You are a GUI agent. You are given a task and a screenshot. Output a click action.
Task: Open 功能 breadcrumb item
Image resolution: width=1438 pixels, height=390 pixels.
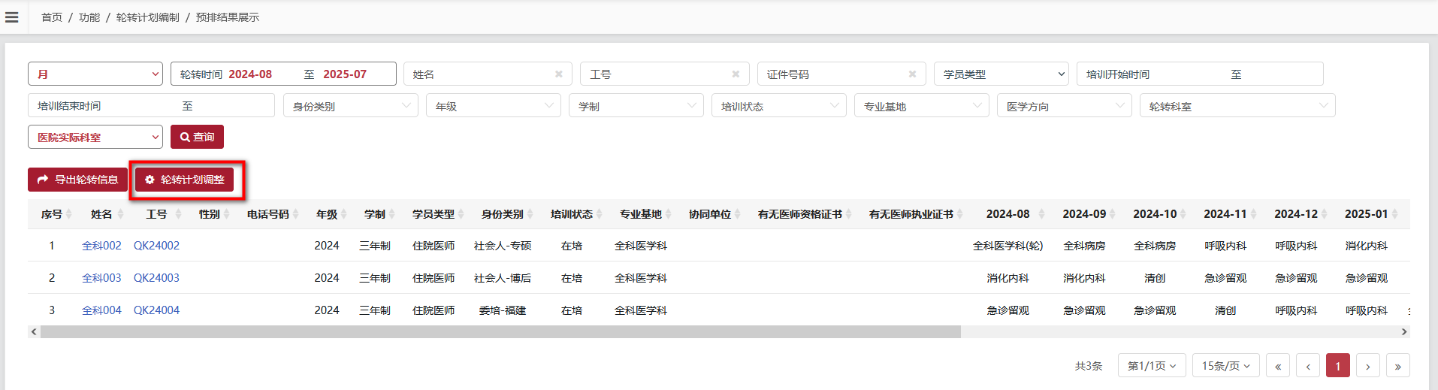(89, 17)
